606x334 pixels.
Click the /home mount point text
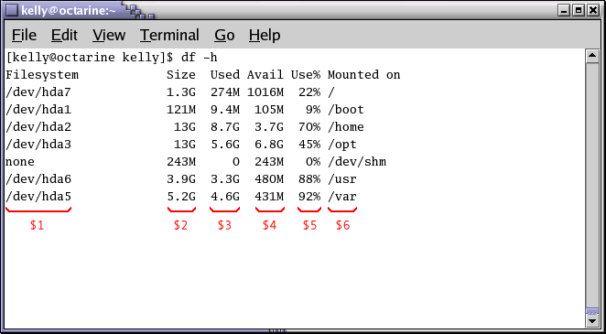tap(346, 127)
